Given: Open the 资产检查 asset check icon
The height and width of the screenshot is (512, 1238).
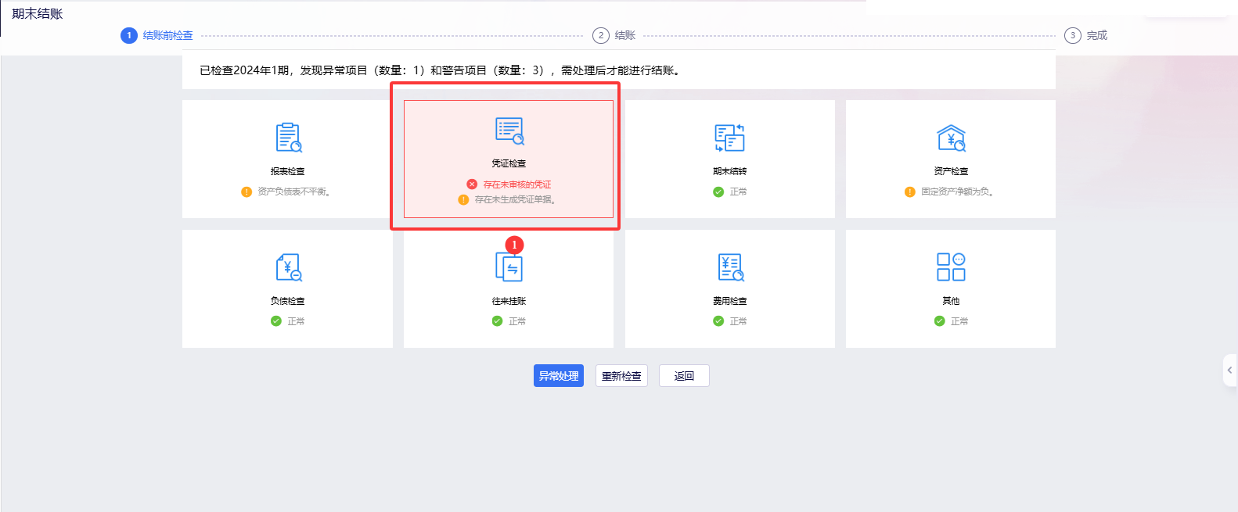Looking at the screenshot, I should (951, 138).
